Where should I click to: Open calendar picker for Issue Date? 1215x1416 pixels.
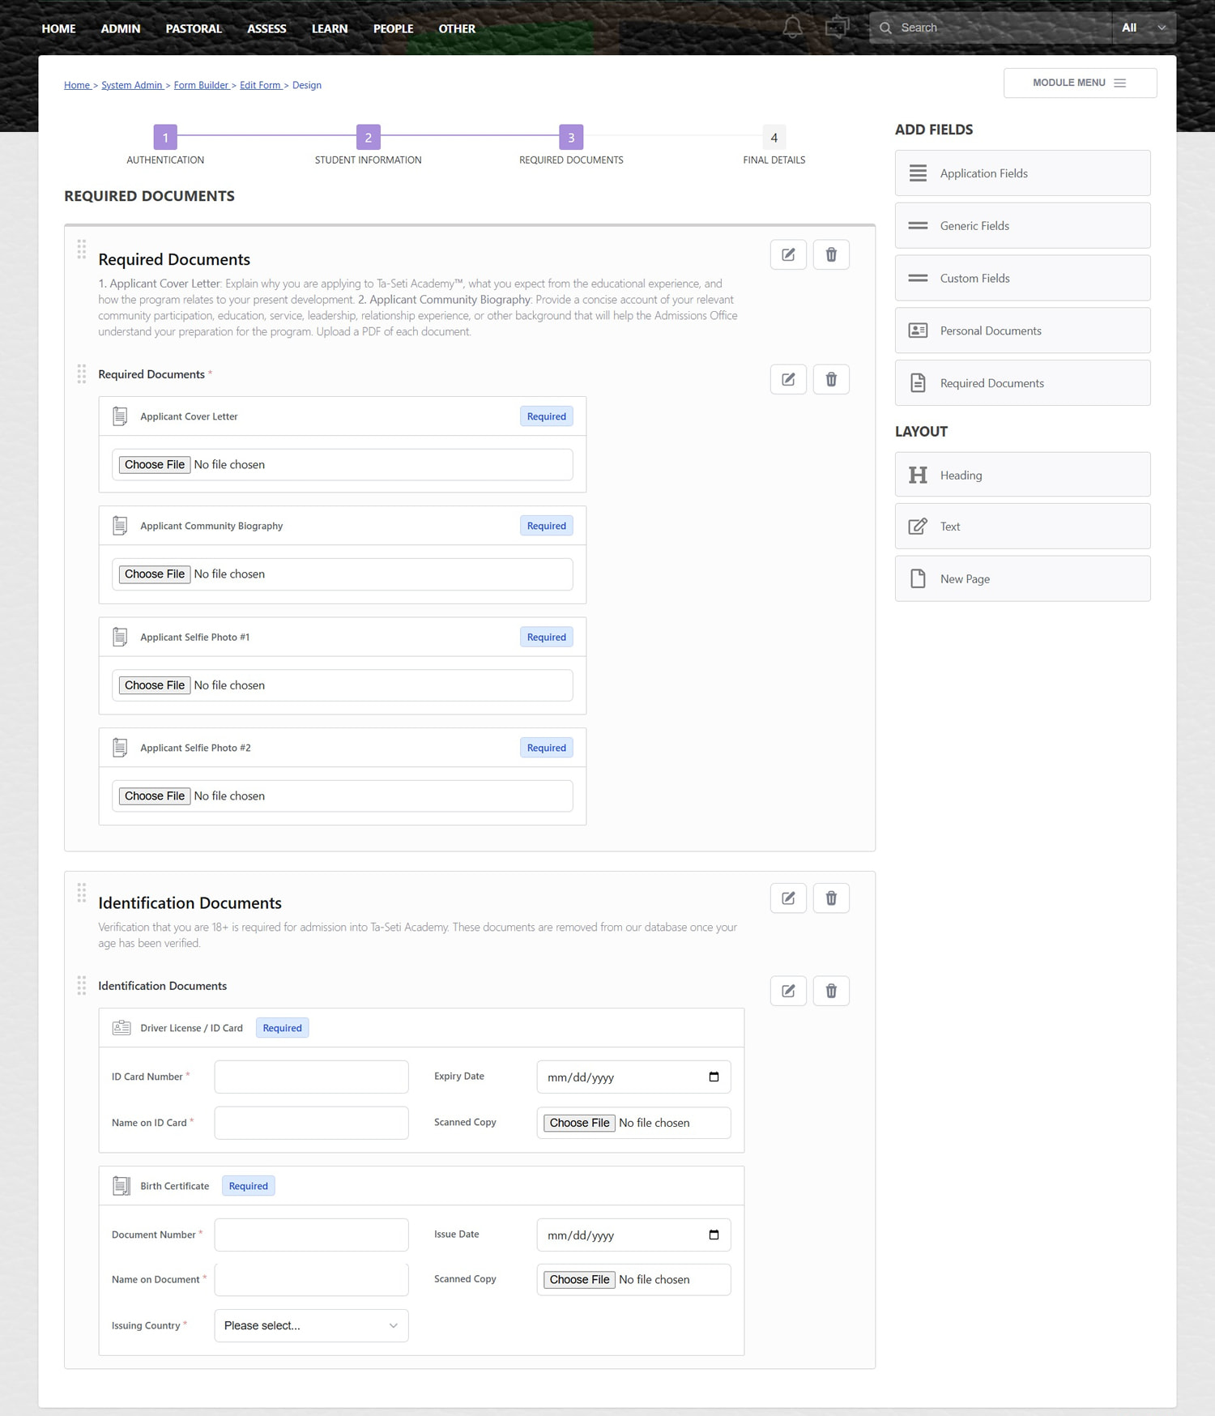tap(714, 1235)
